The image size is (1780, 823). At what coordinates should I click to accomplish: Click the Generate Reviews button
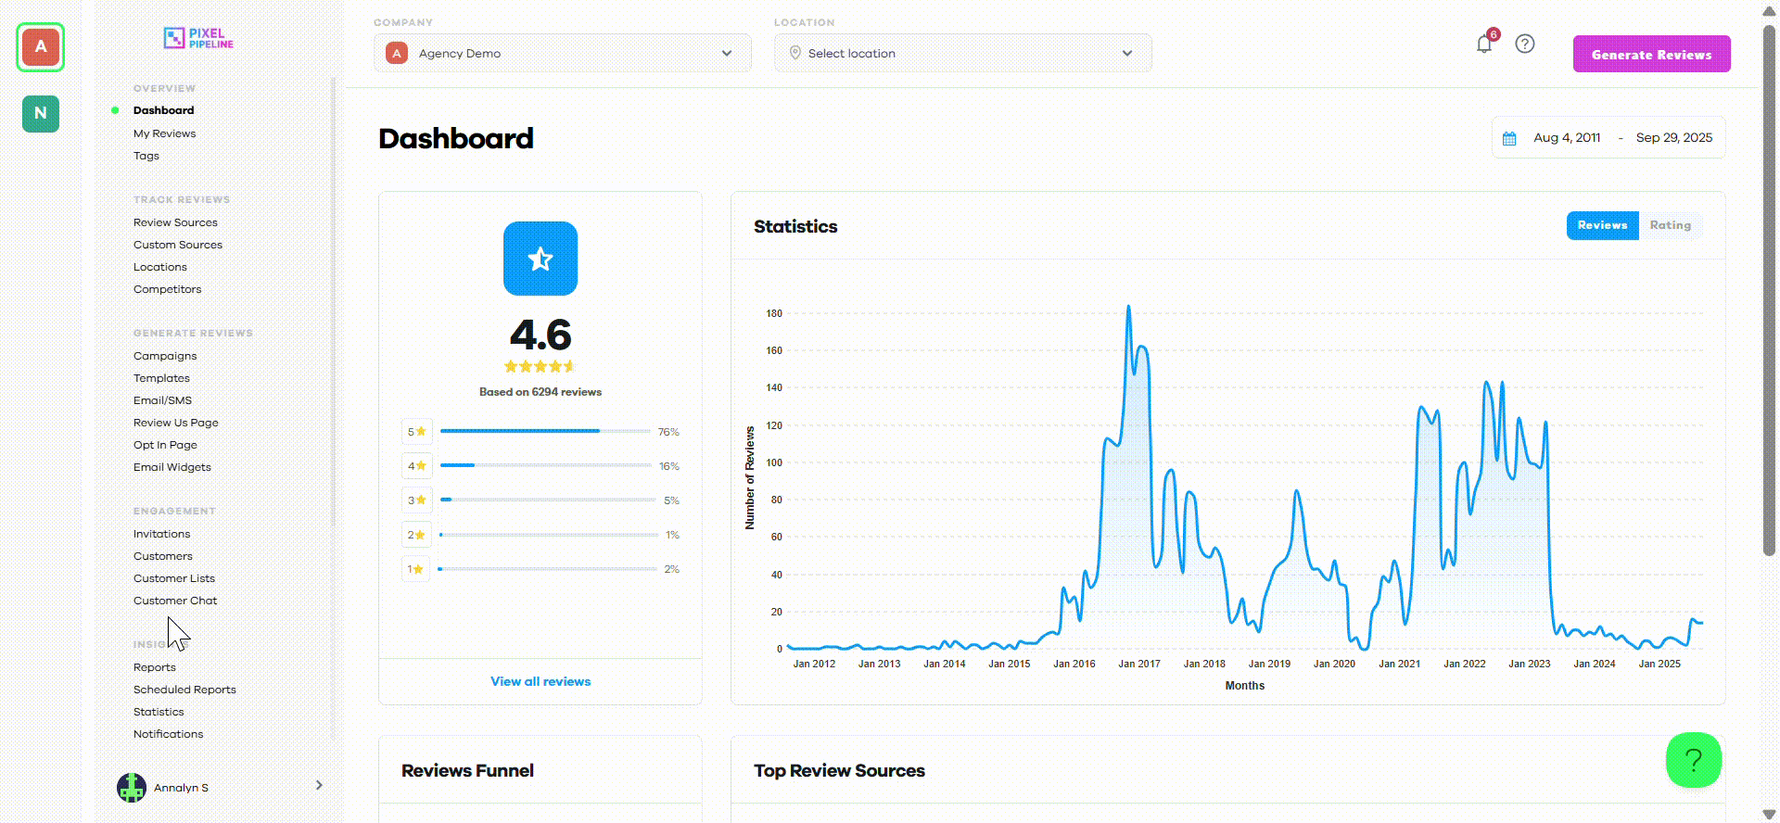tap(1651, 54)
